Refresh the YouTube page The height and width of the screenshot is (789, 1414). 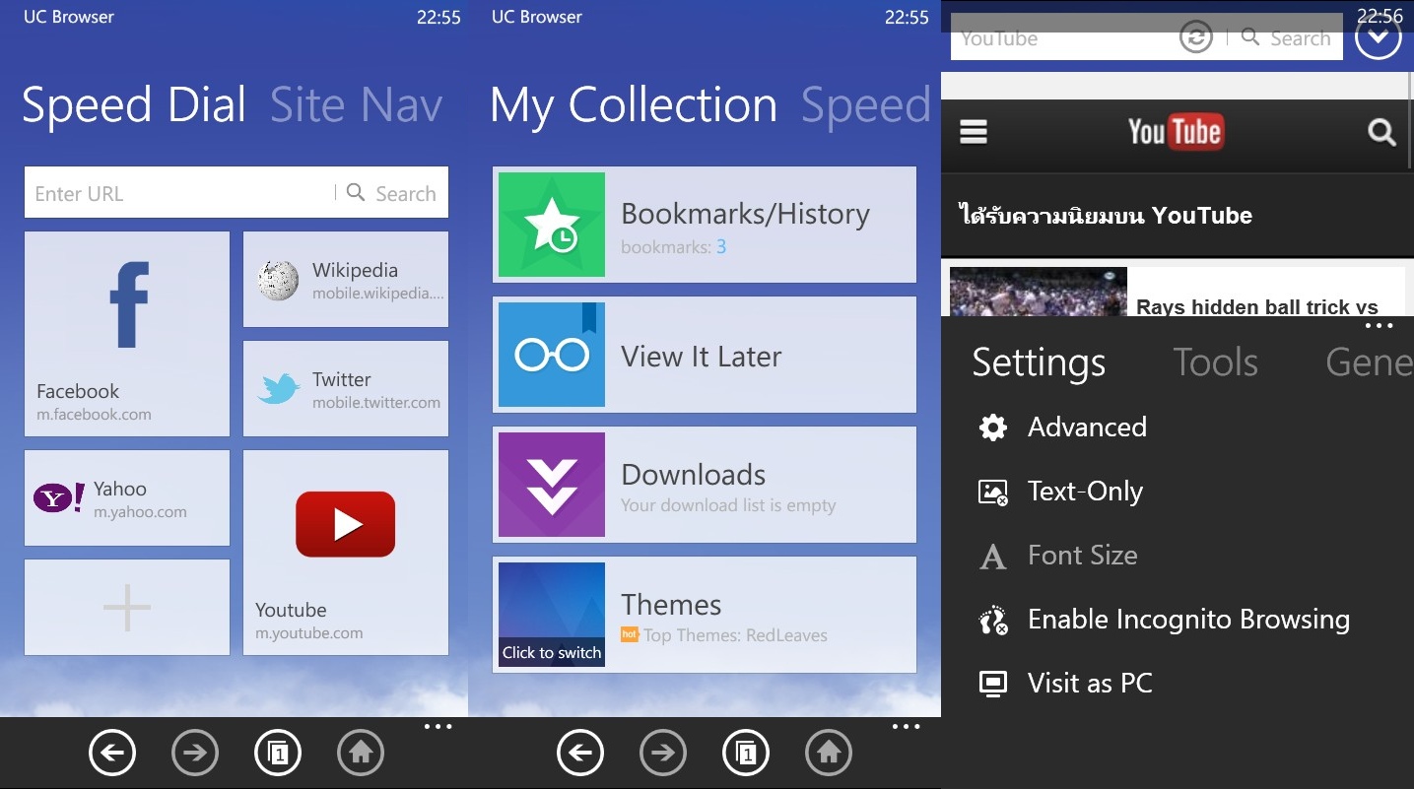click(x=1196, y=38)
